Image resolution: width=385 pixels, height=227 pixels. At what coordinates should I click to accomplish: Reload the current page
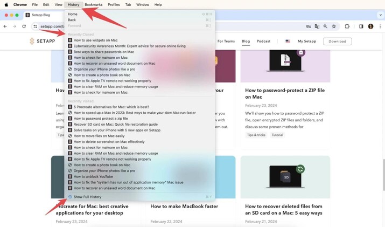[24, 26]
